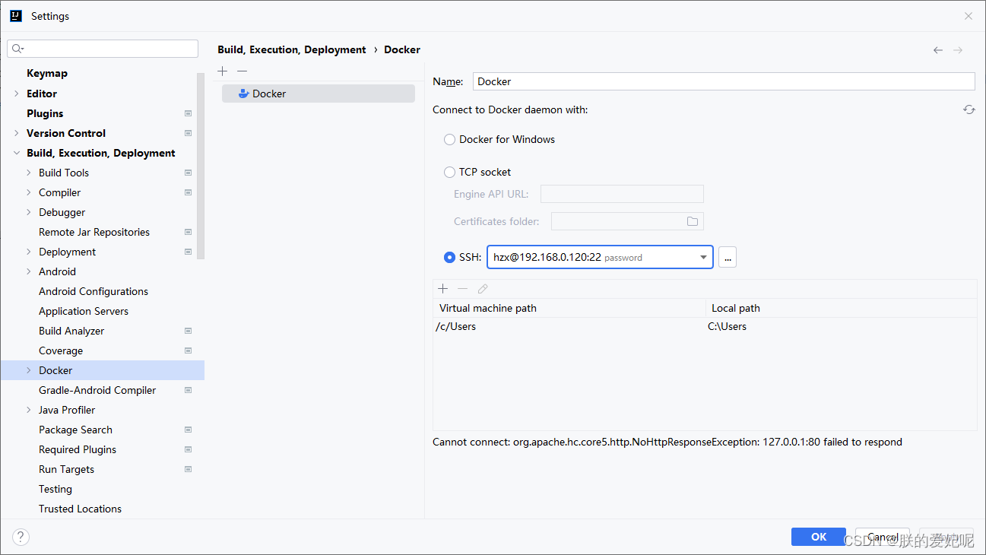Image resolution: width=986 pixels, height=555 pixels.
Task: Refresh the Docker daemon connection
Action: click(969, 109)
